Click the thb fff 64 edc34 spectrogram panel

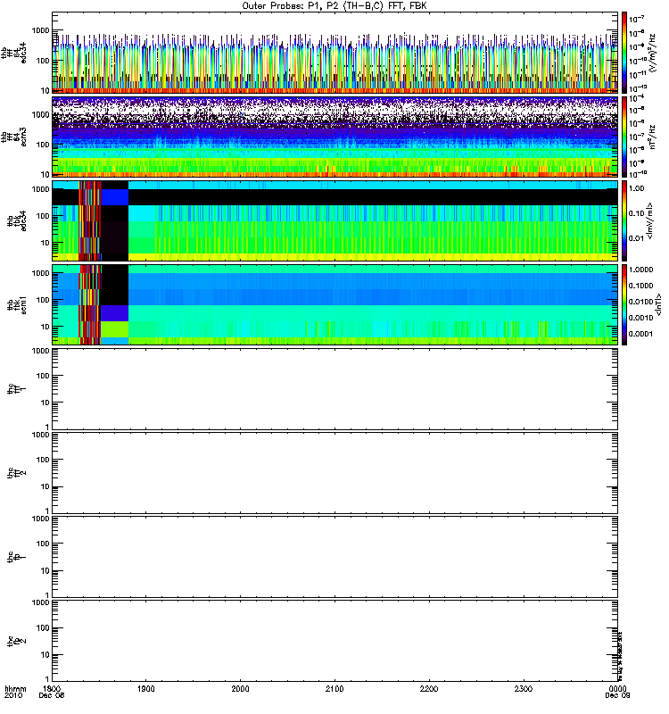(335, 53)
